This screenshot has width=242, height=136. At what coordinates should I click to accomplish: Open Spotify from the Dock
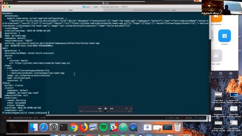coord(103,127)
